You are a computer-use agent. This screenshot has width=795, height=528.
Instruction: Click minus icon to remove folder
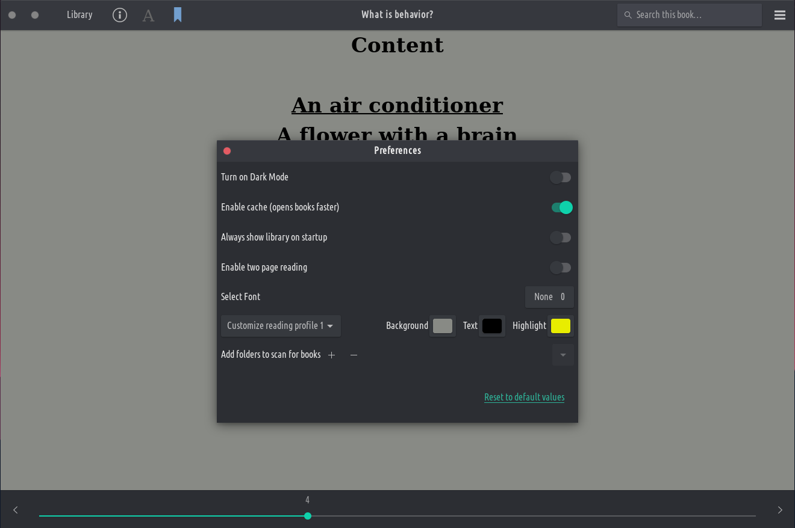354,355
